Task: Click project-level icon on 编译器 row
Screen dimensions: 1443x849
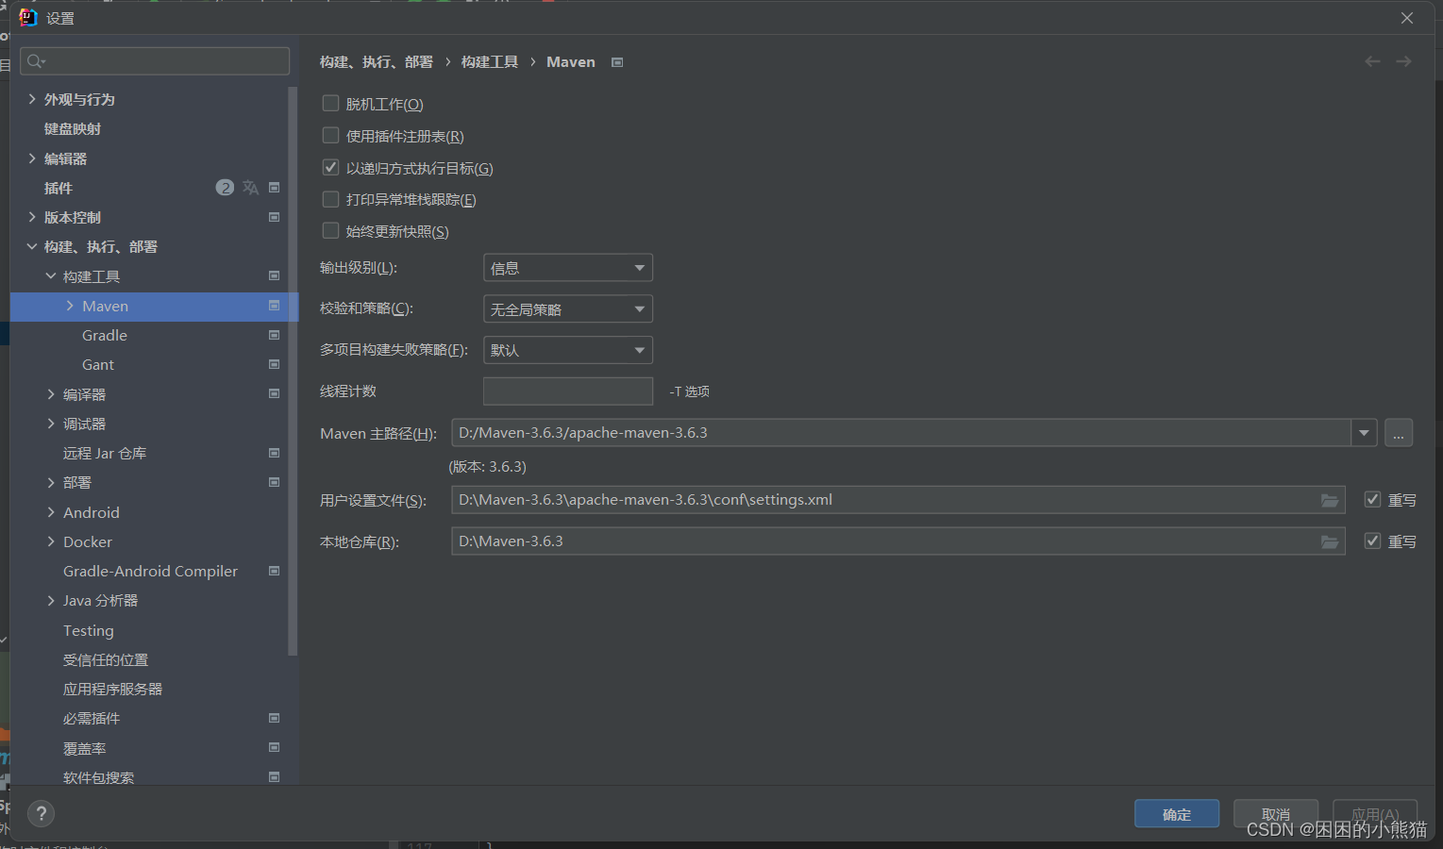Action: (275, 393)
